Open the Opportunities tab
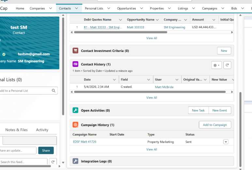The height and width of the screenshot is (170, 252). tap(126, 8)
